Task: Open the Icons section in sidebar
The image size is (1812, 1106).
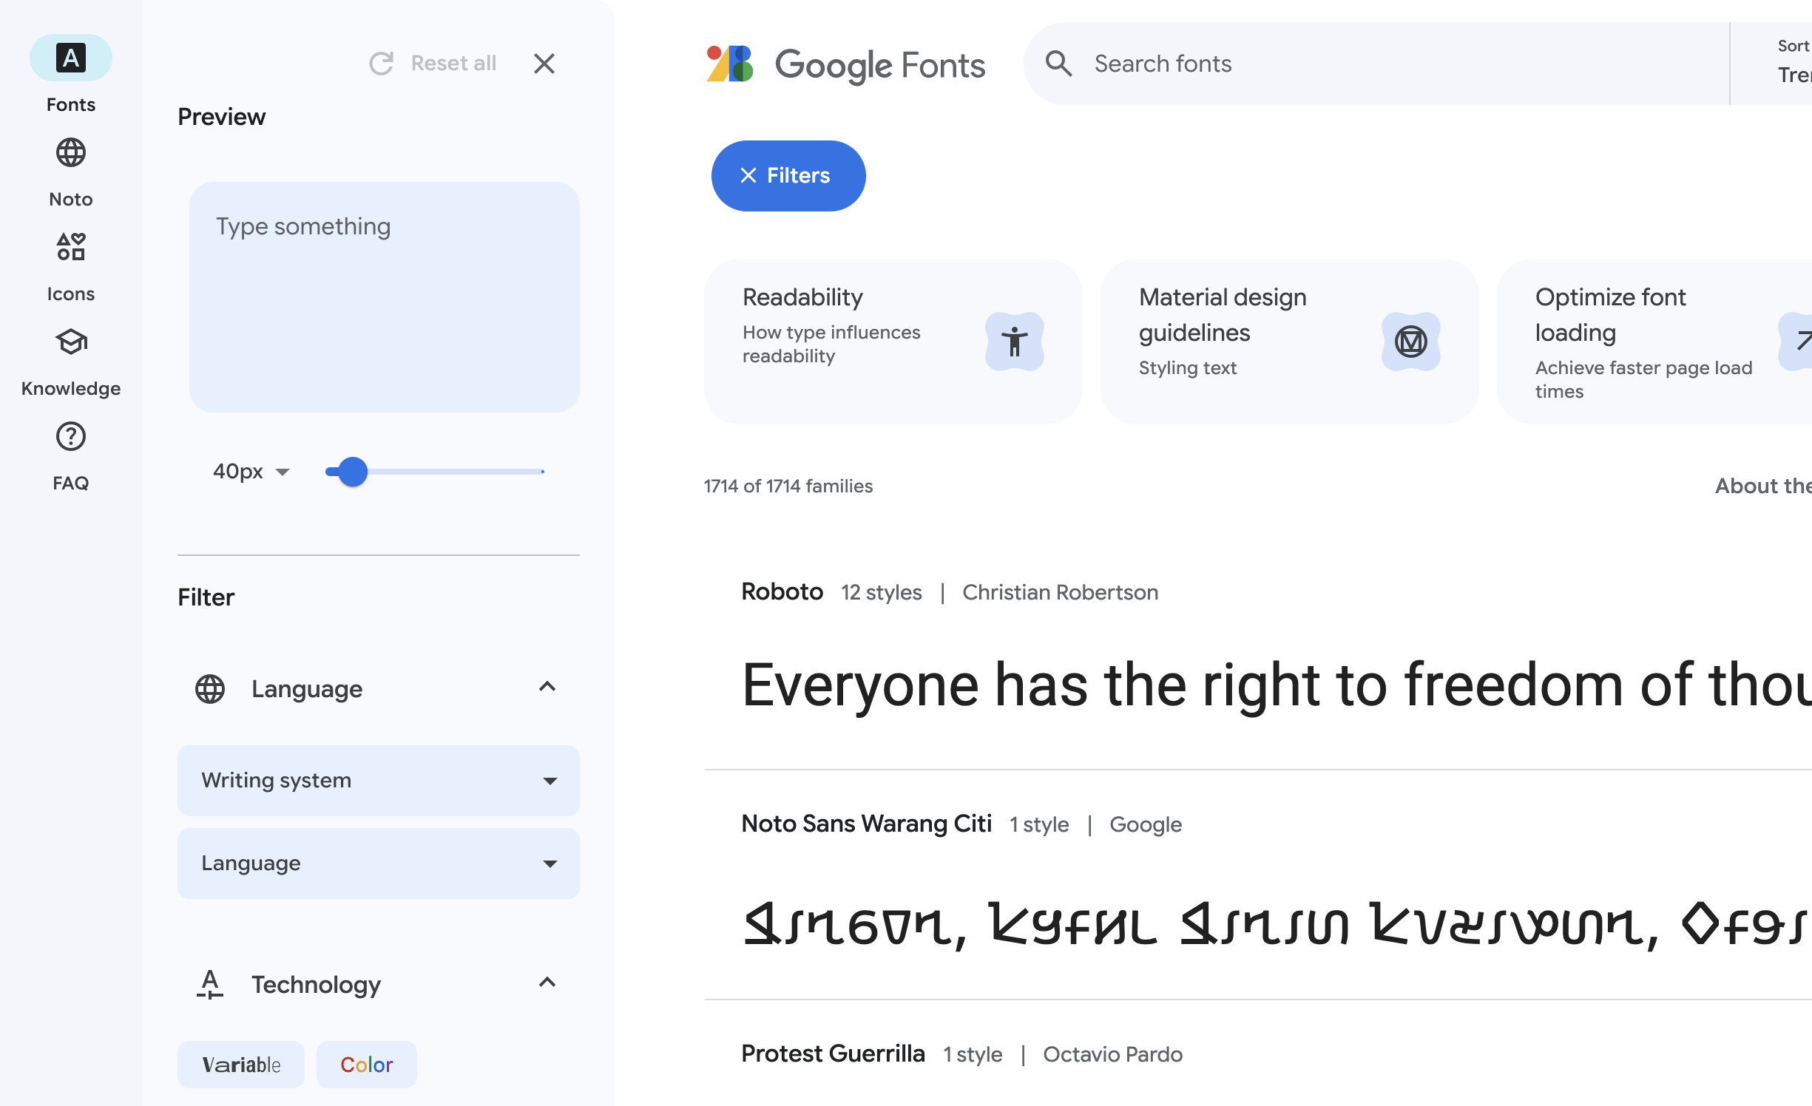Action: click(71, 248)
